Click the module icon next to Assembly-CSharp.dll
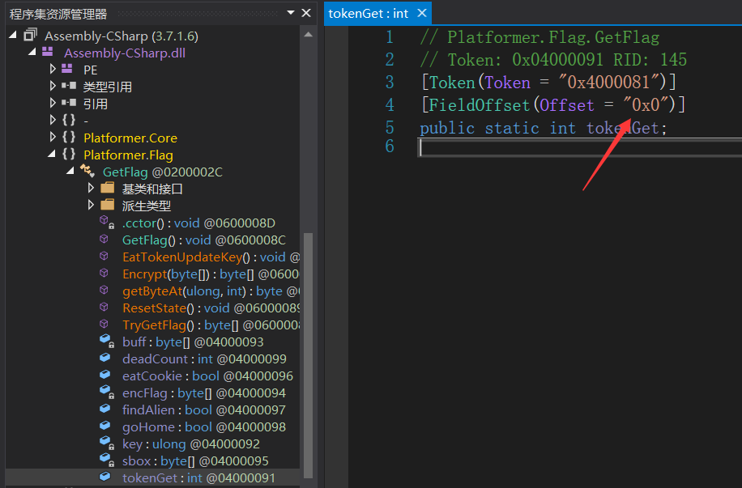The height and width of the screenshot is (488, 742). click(48, 52)
